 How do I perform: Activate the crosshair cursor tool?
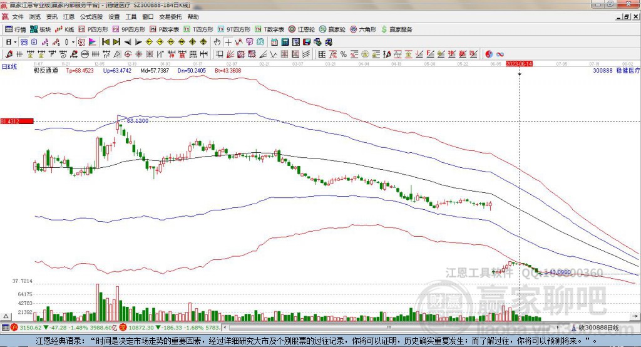coord(228,42)
